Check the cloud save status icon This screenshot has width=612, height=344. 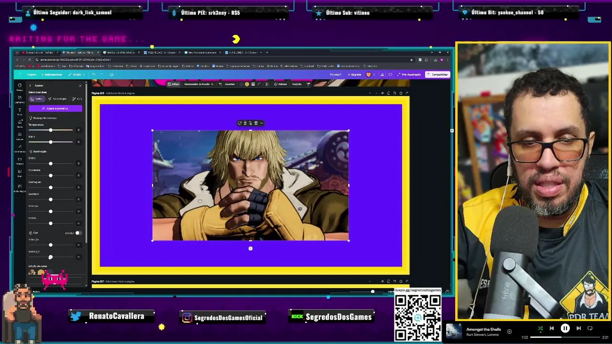[x=111, y=75]
